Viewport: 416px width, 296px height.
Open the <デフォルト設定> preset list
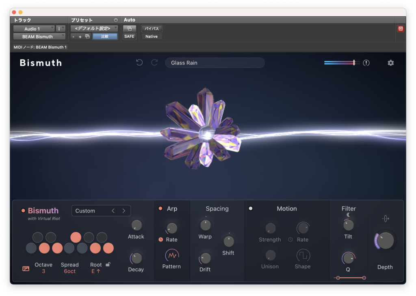(94, 28)
